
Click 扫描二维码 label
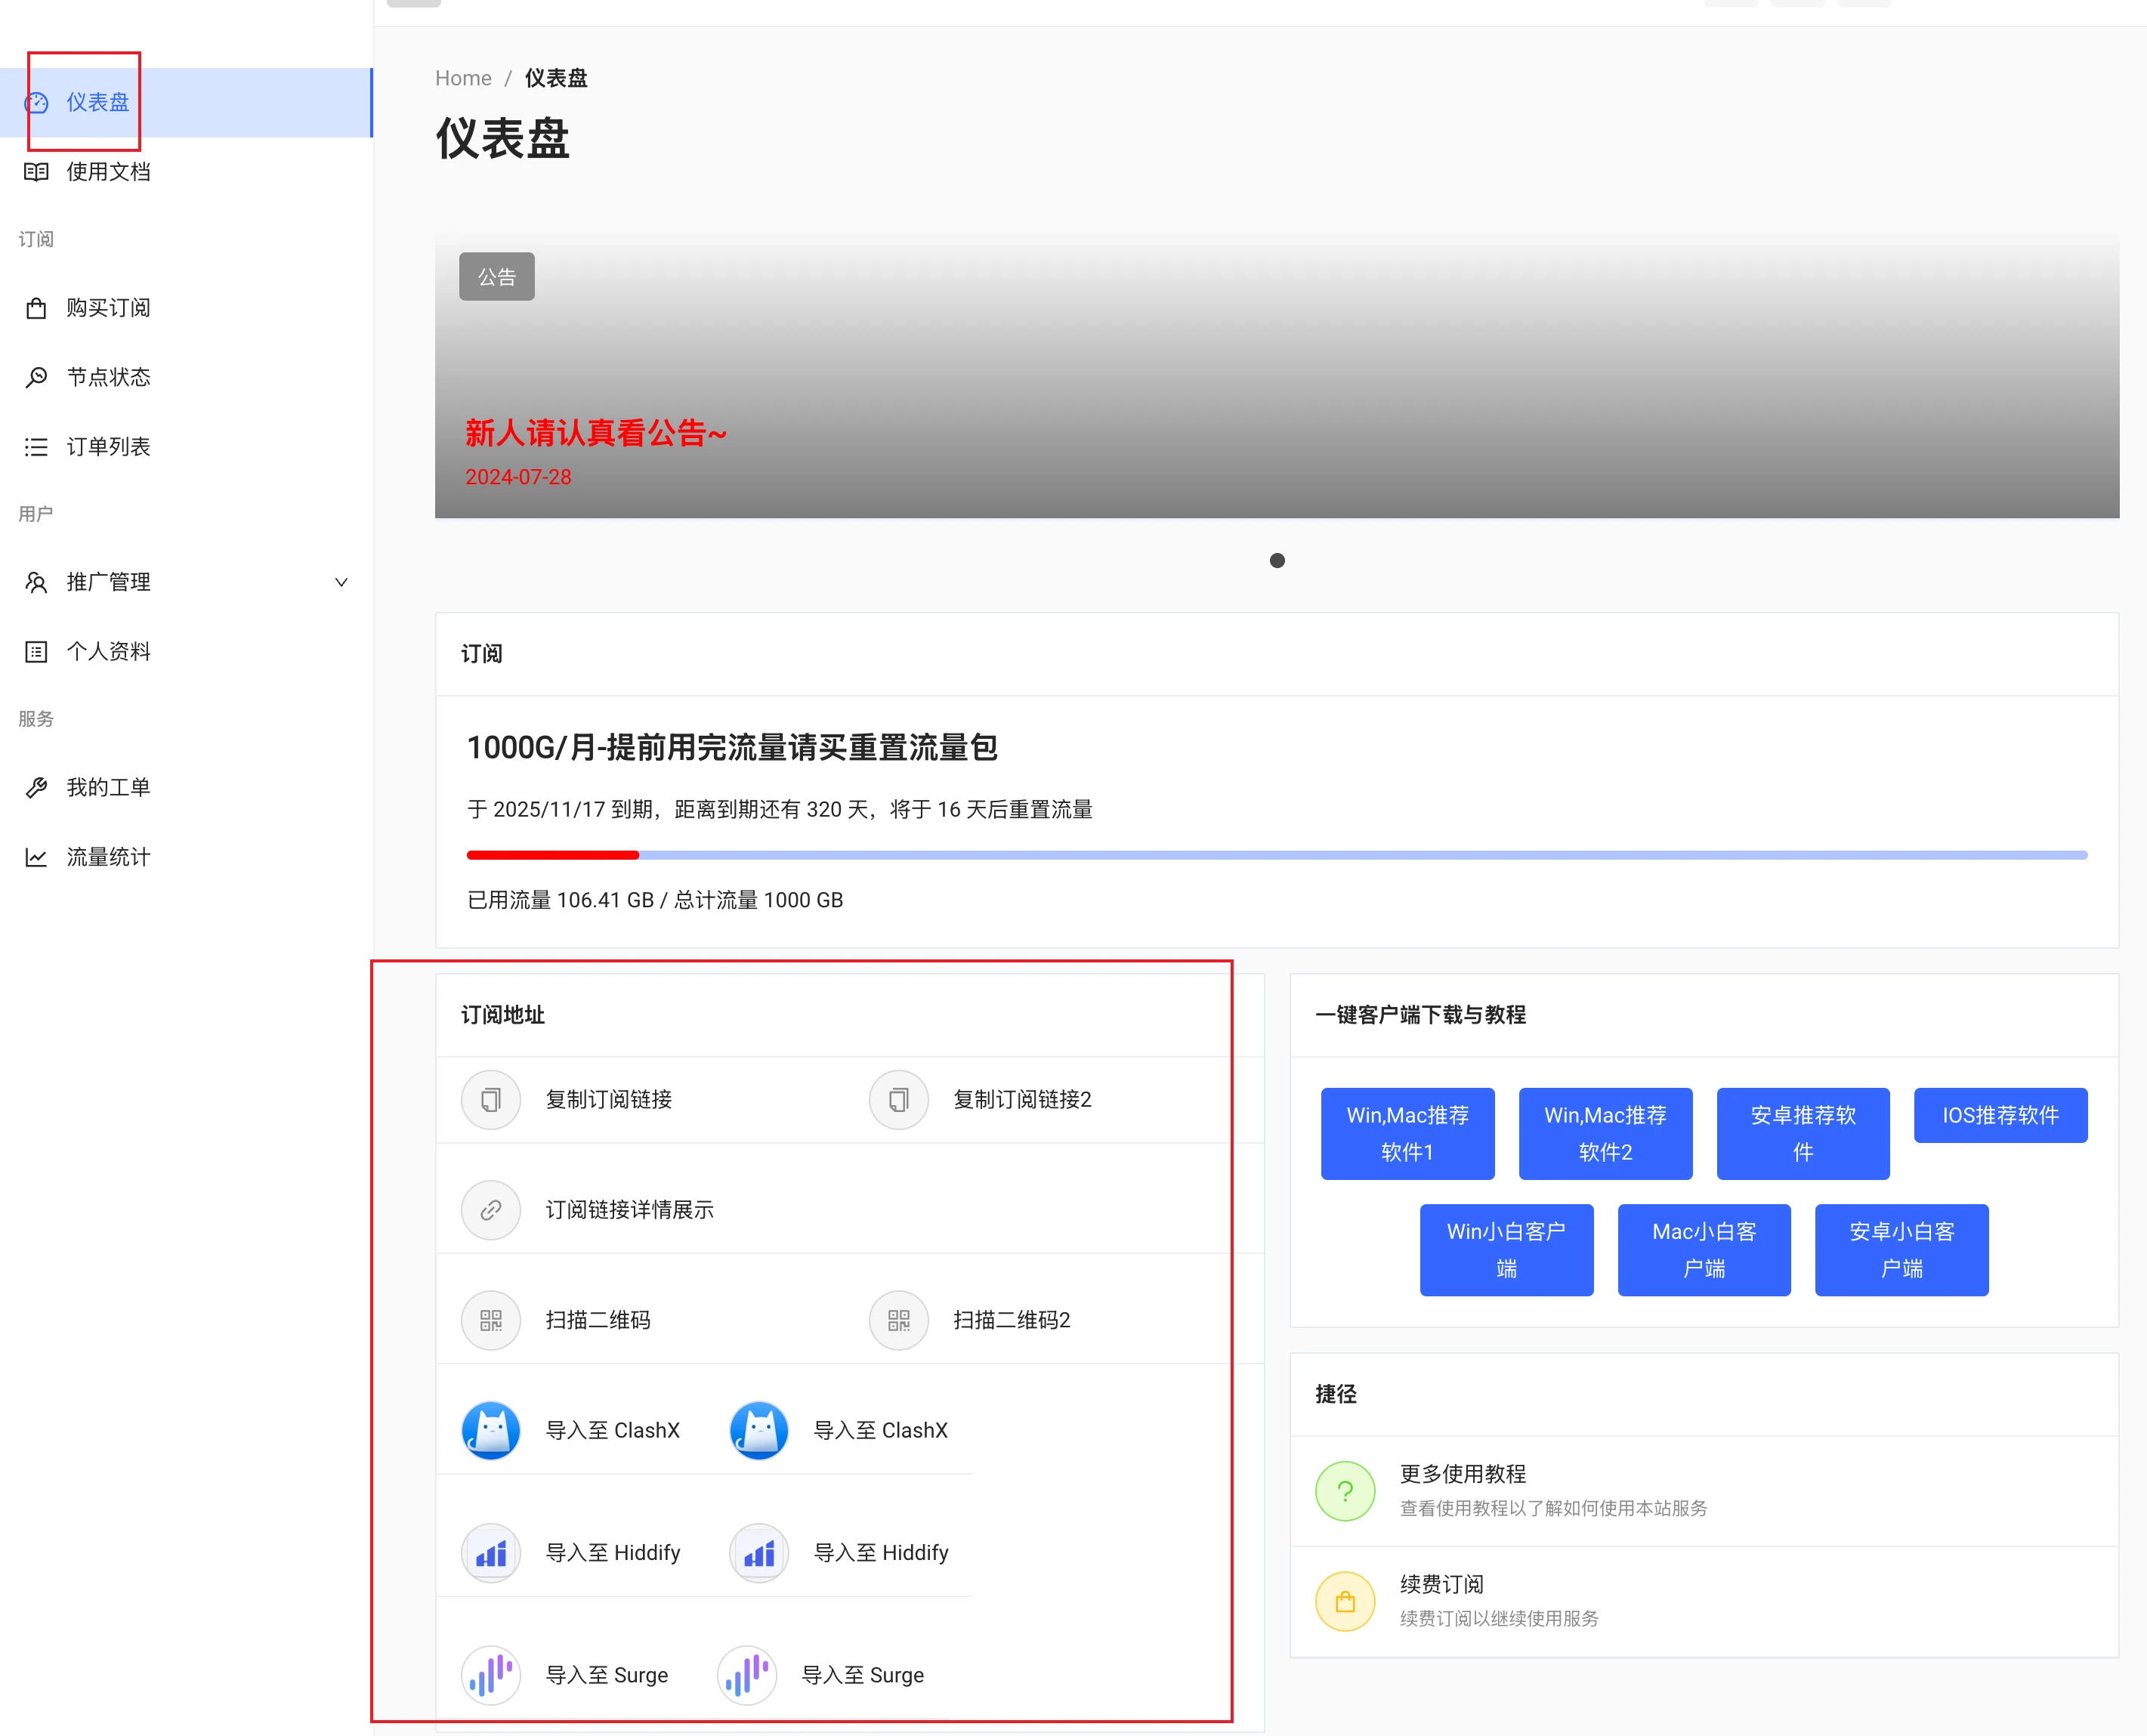[x=598, y=1320]
